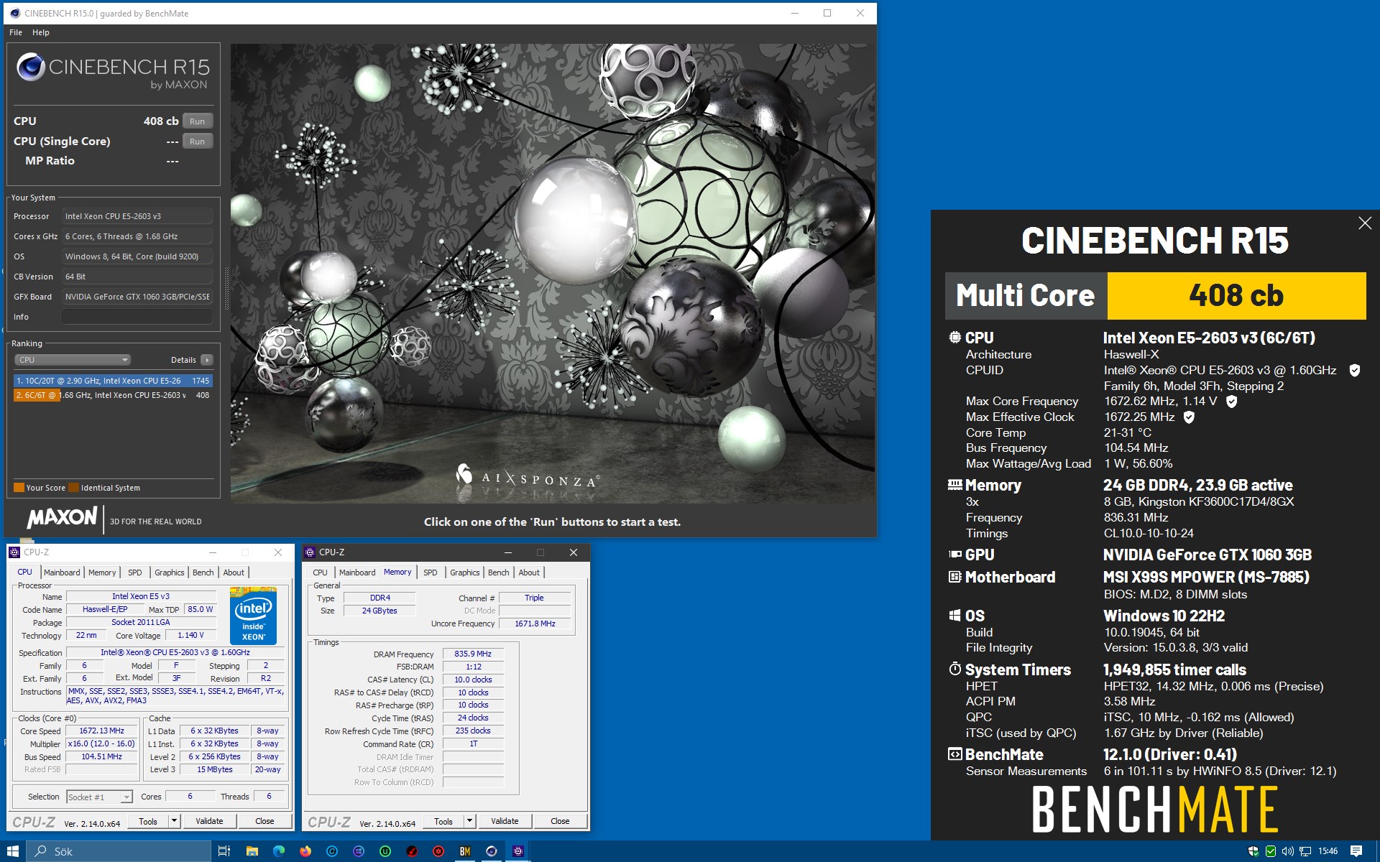Click the GPU card icon in BenchMate panel
The width and height of the screenshot is (1380, 862).
pyautogui.click(x=954, y=555)
